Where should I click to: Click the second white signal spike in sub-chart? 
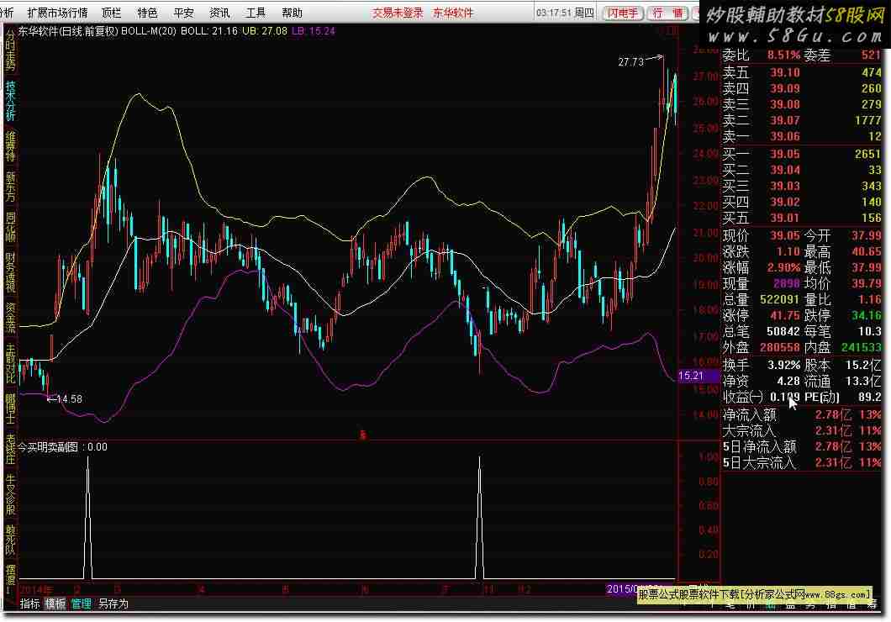[480, 517]
